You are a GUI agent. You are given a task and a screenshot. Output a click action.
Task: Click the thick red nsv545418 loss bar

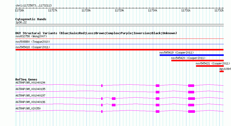click(119, 50)
